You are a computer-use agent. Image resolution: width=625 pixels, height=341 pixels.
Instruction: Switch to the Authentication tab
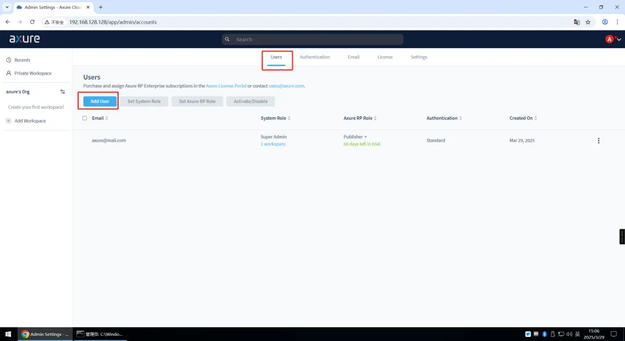(x=315, y=57)
